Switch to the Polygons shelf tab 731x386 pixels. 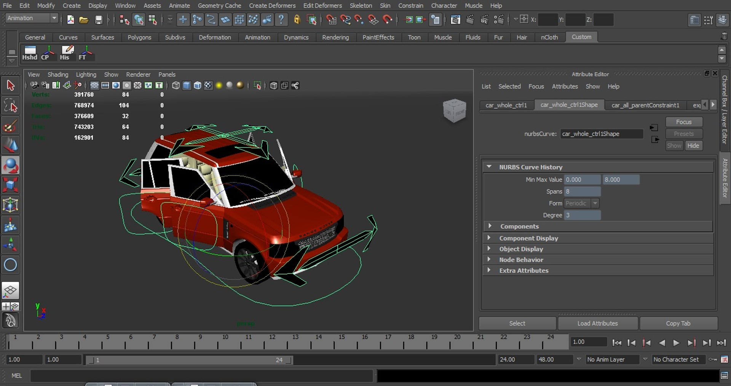click(x=139, y=37)
